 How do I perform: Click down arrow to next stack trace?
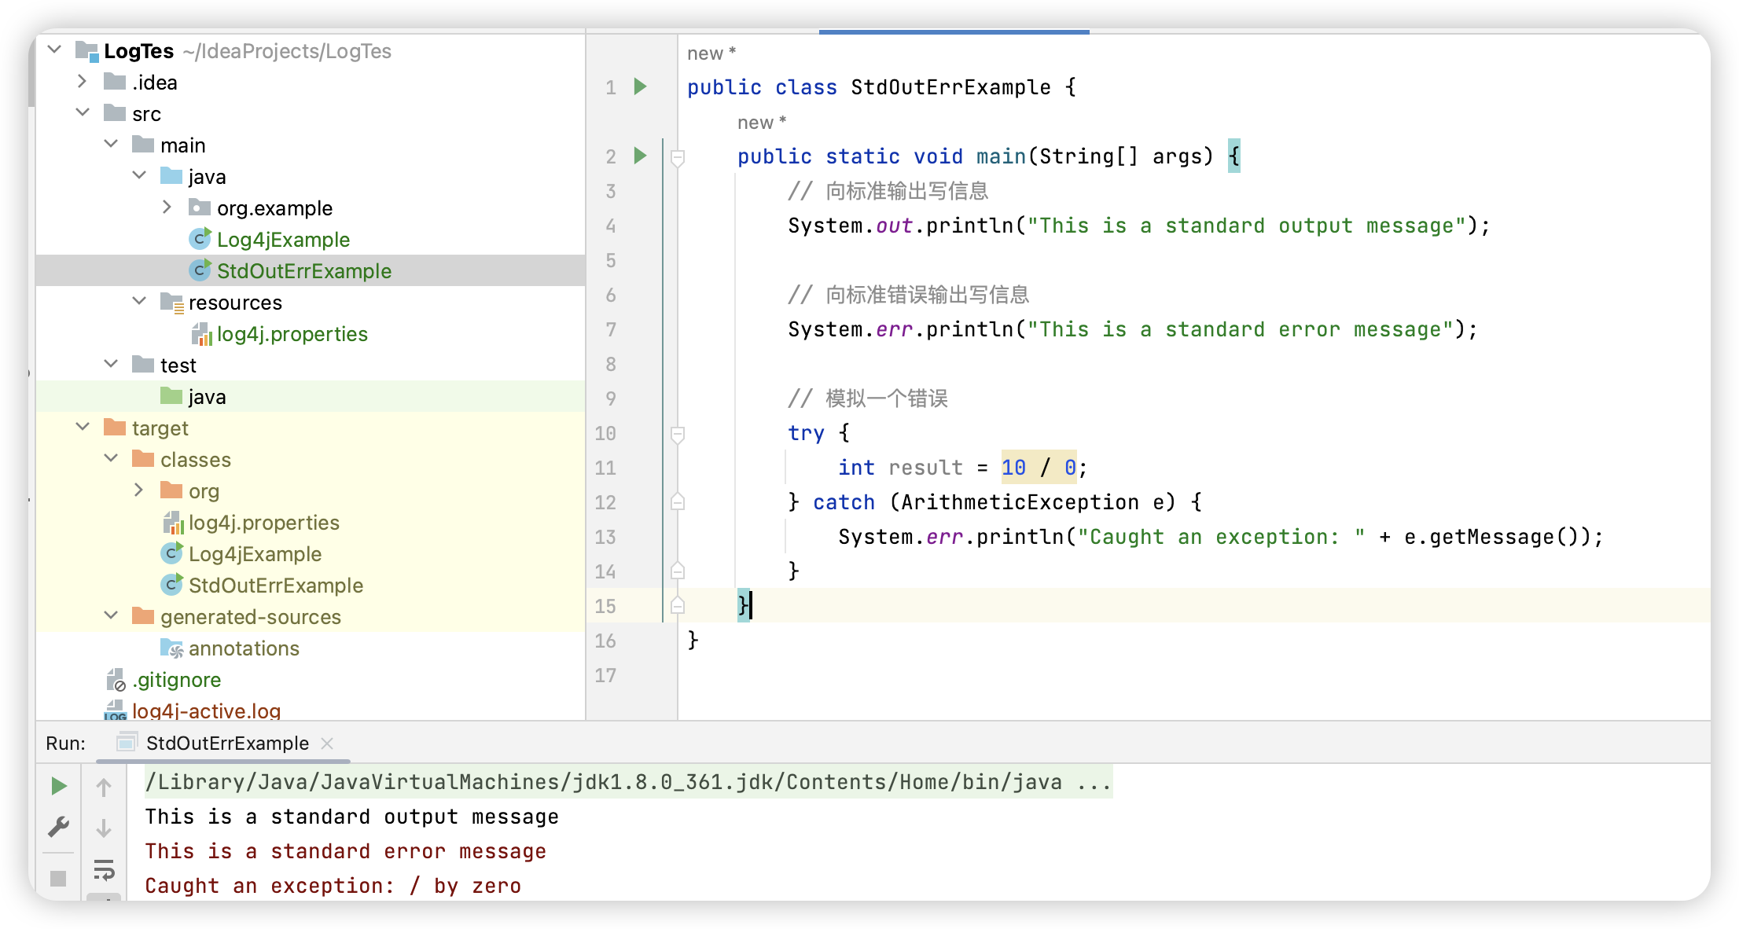coord(104,828)
